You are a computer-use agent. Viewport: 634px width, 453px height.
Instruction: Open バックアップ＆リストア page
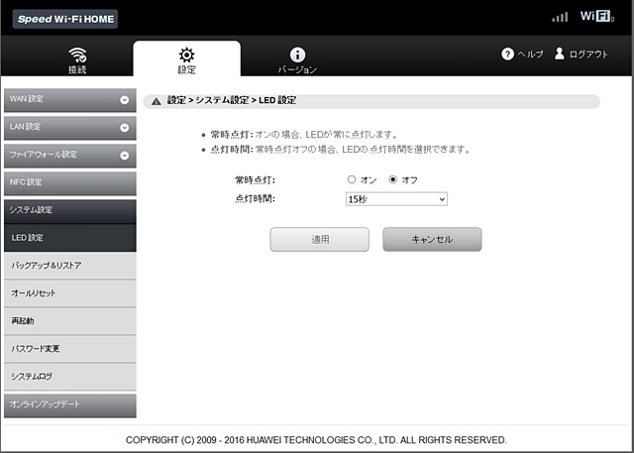coord(70,266)
